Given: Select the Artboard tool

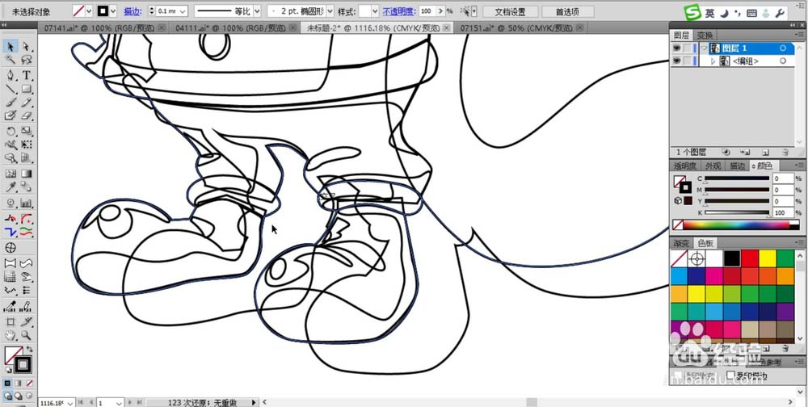Looking at the screenshot, I should [x=11, y=322].
